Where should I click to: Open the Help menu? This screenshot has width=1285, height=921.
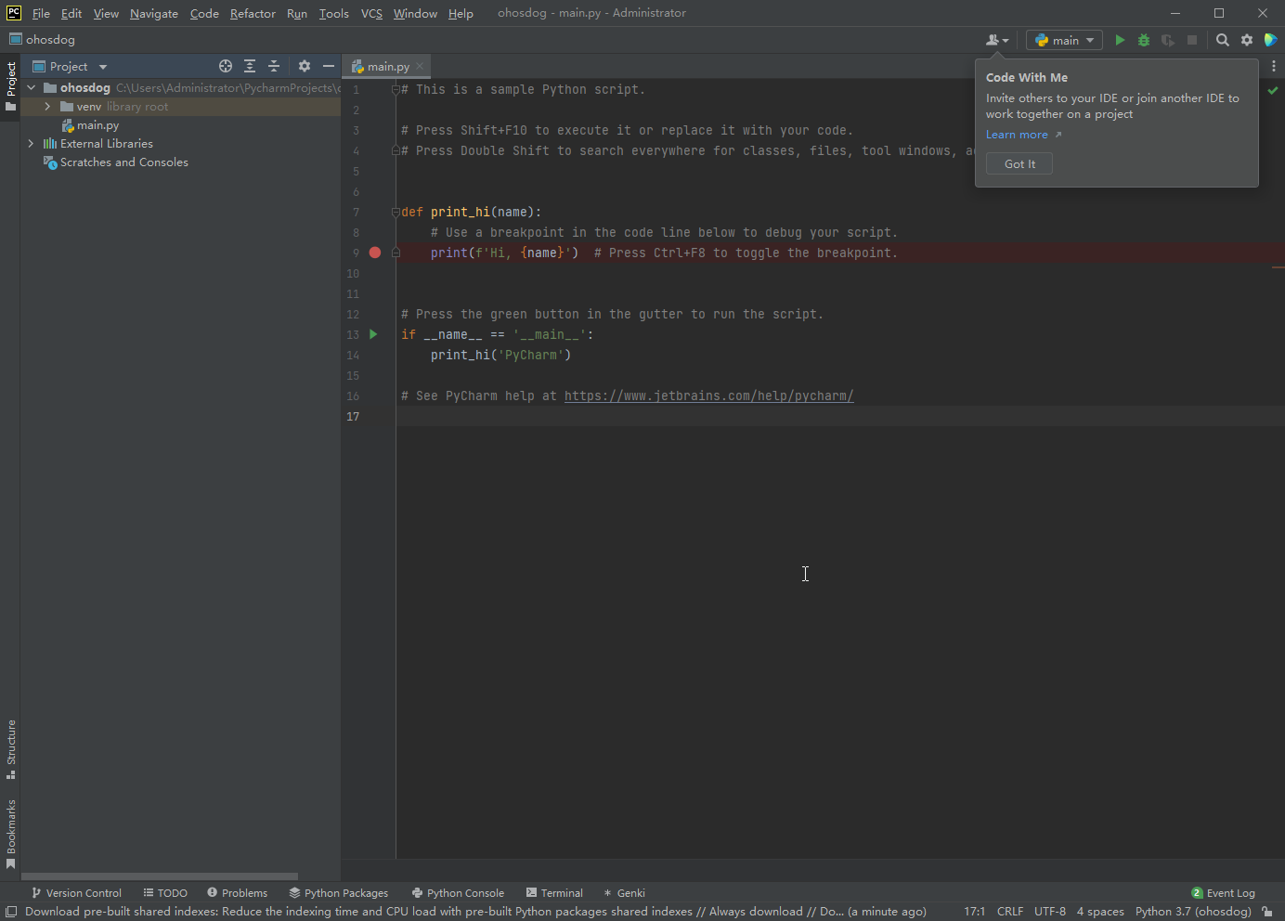461,13
